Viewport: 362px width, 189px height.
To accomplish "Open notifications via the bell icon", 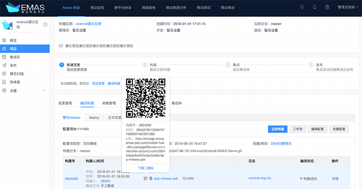I will pos(315,7).
